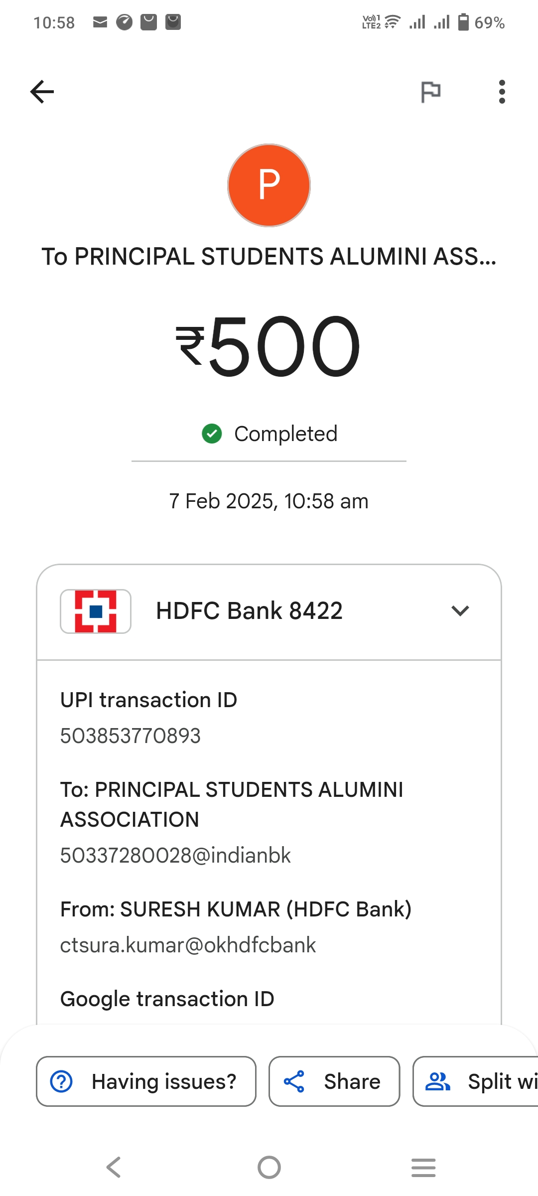Open the HDFC Bank 8422 account row
The height and width of the screenshot is (1196, 538).
pyautogui.click(x=269, y=612)
